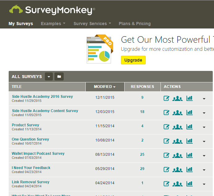Open collectors for Link Removal Survey
The height and width of the screenshot is (196, 214).
(178, 184)
